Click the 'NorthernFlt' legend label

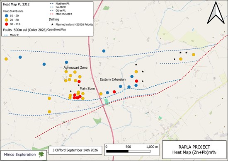[63, 4]
